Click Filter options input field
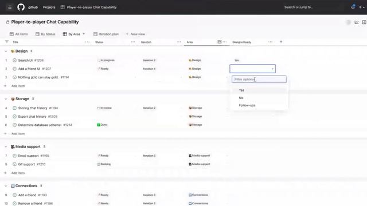The width and height of the screenshot is (367, 206). [259, 79]
